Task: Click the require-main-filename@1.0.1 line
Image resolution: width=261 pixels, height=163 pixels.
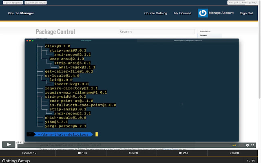Action: click(76, 93)
